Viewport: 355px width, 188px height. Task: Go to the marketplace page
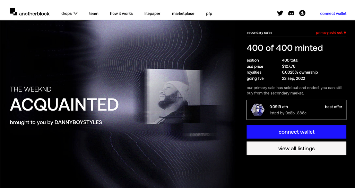pos(183,13)
